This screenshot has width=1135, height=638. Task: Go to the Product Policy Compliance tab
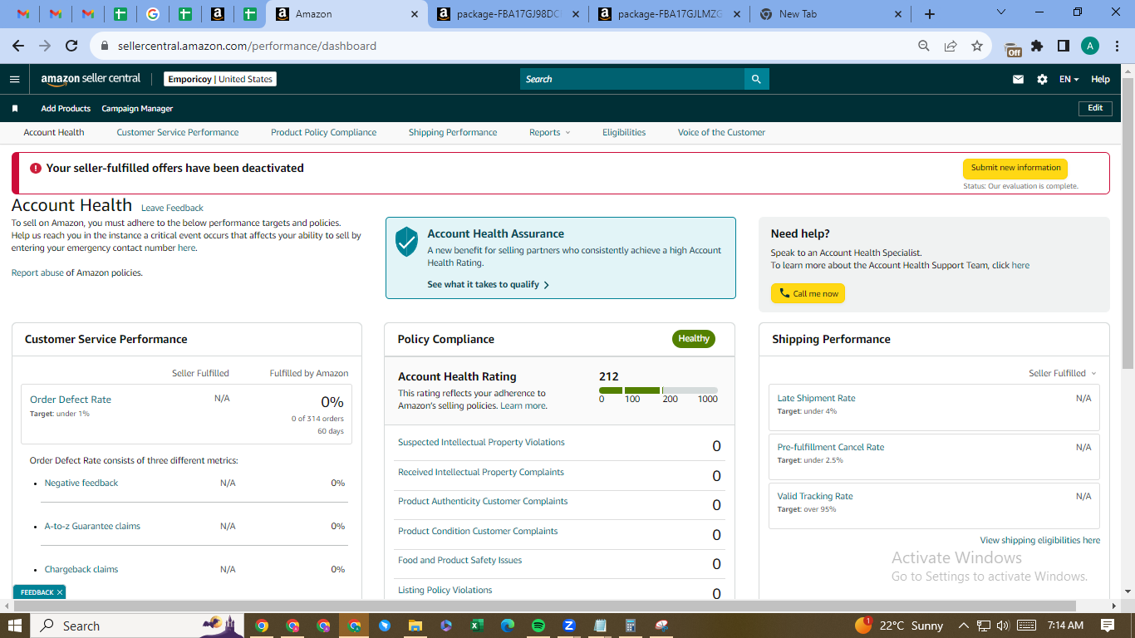click(x=324, y=133)
